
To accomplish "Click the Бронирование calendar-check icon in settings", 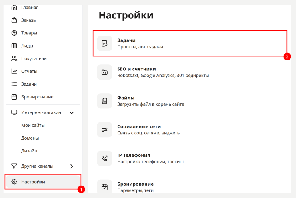I will (x=104, y=187).
